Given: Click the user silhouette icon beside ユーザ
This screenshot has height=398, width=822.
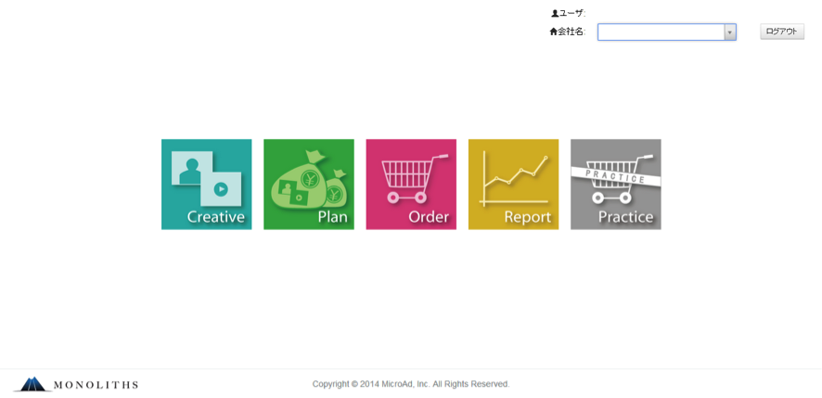Looking at the screenshot, I should pyautogui.click(x=555, y=13).
